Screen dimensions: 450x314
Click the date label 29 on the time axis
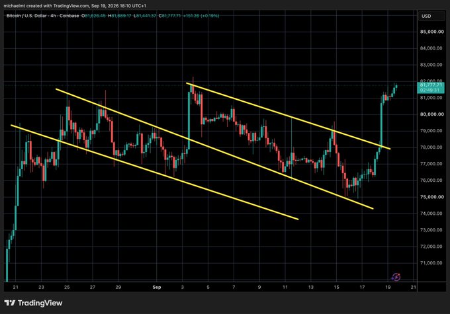(118, 287)
